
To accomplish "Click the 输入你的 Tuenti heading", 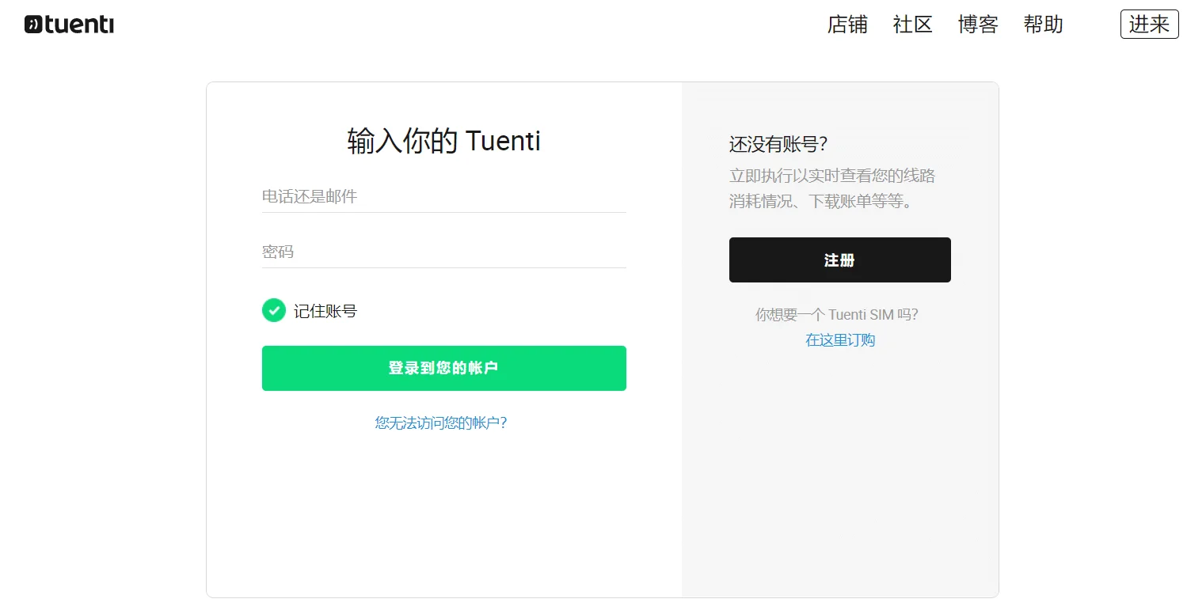I will point(443,141).
